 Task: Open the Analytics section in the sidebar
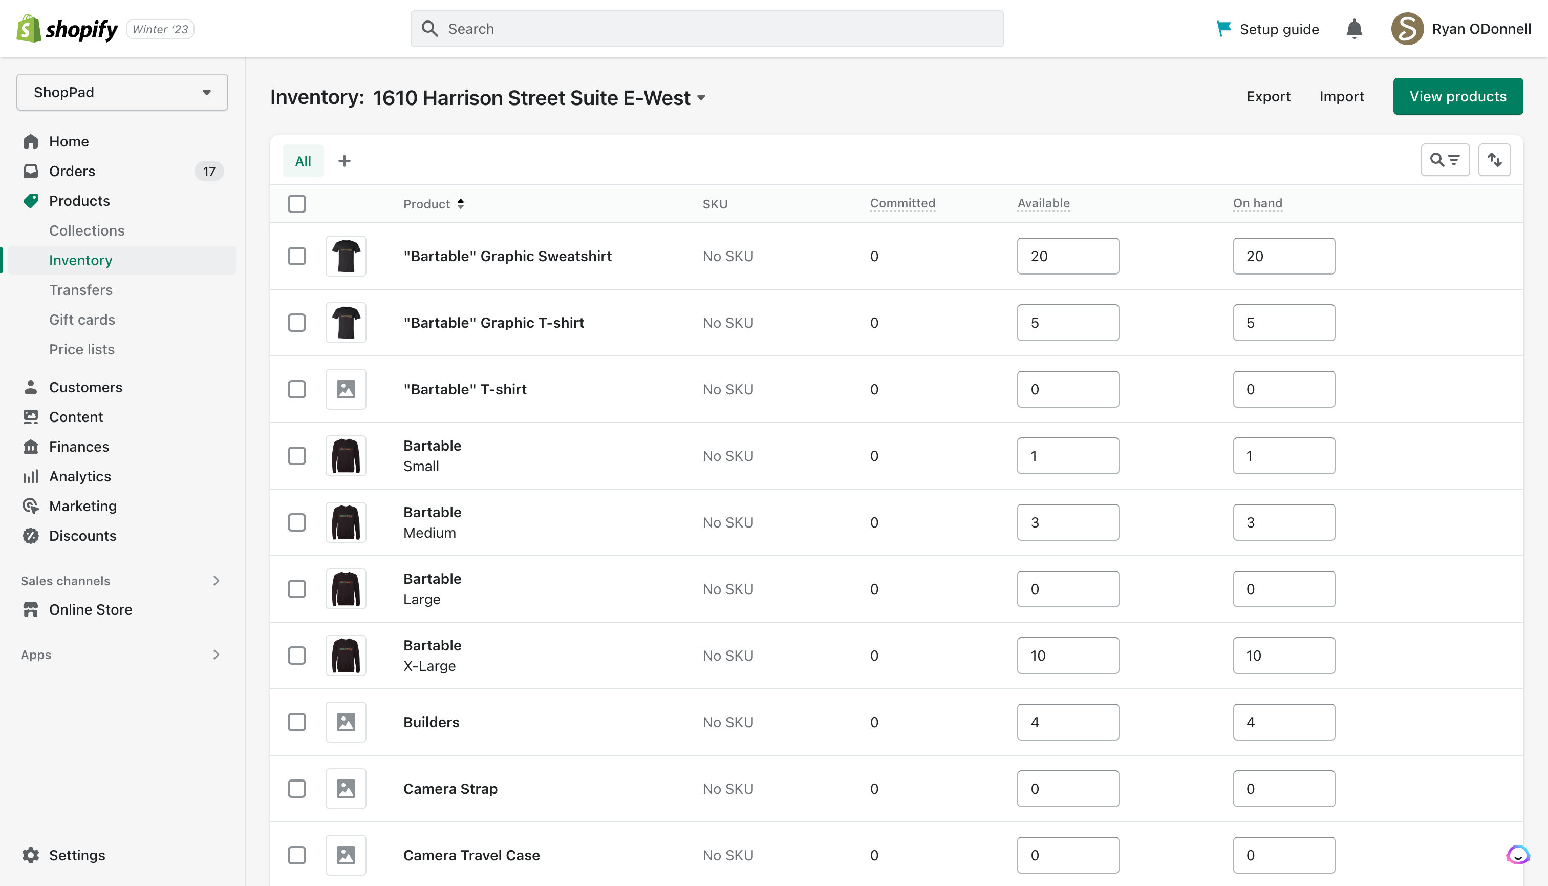coord(80,476)
